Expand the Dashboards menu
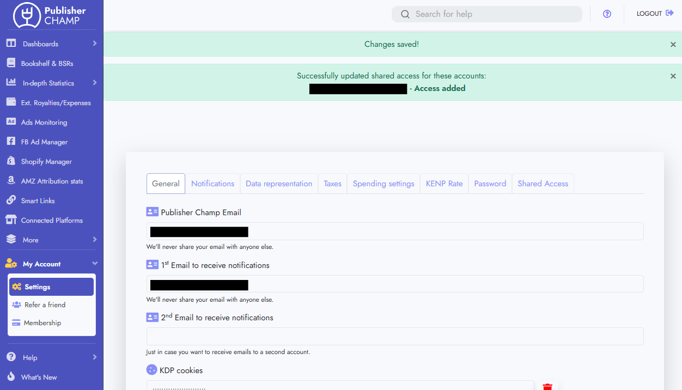The height and width of the screenshot is (390, 682). click(x=51, y=44)
